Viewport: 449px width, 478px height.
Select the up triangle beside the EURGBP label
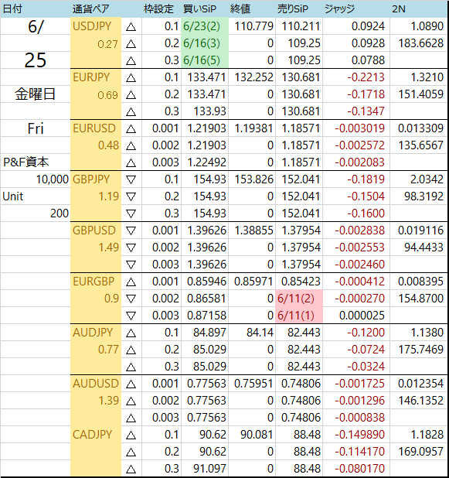[x=131, y=282]
